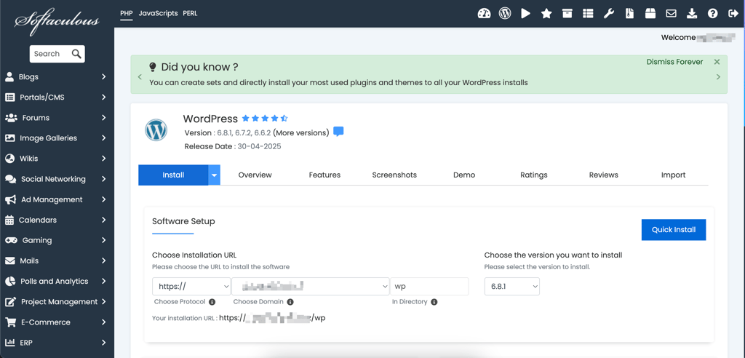Click the Softaculous logo
Viewport: 745px width, 358px height.
pyautogui.click(x=57, y=21)
